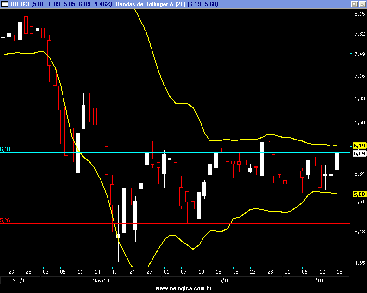Click the 5,84 price axis label
The height and width of the screenshot is (293, 367).
point(360,174)
